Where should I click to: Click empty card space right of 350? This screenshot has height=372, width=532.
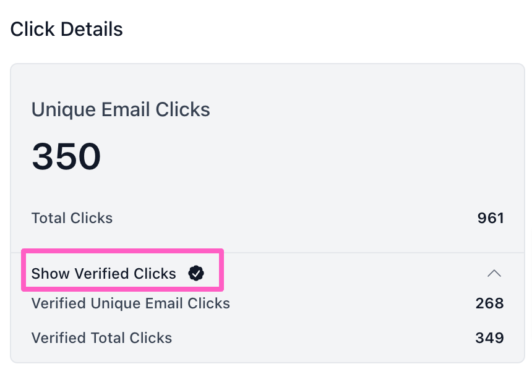[x=309, y=156]
